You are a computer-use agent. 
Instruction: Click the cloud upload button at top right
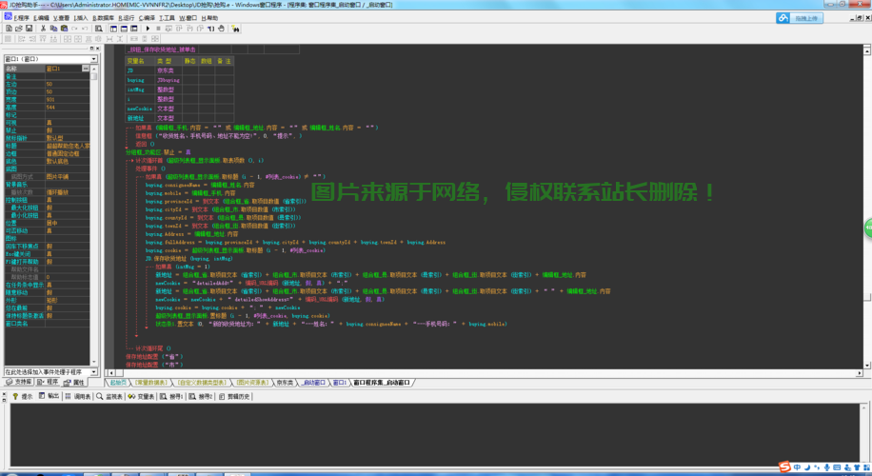[x=799, y=18]
